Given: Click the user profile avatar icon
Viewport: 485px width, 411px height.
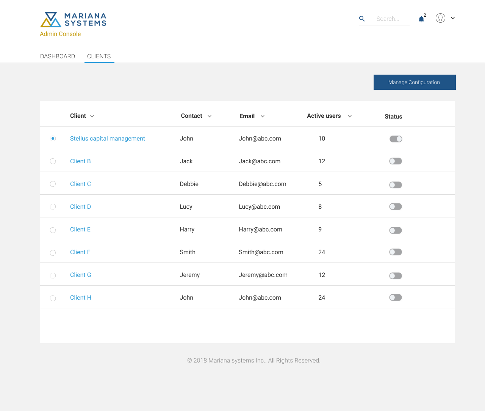Looking at the screenshot, I should pyautogui.click(x=440, y=18).
